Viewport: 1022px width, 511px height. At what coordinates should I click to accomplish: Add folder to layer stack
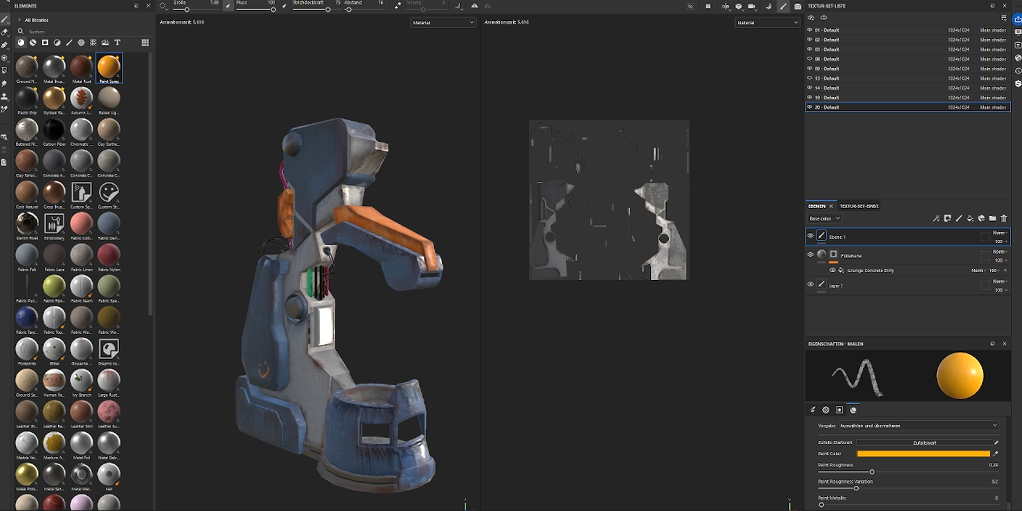992,218
